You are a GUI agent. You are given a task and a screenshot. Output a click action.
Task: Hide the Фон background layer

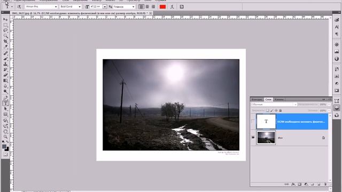tap(253, 138)
